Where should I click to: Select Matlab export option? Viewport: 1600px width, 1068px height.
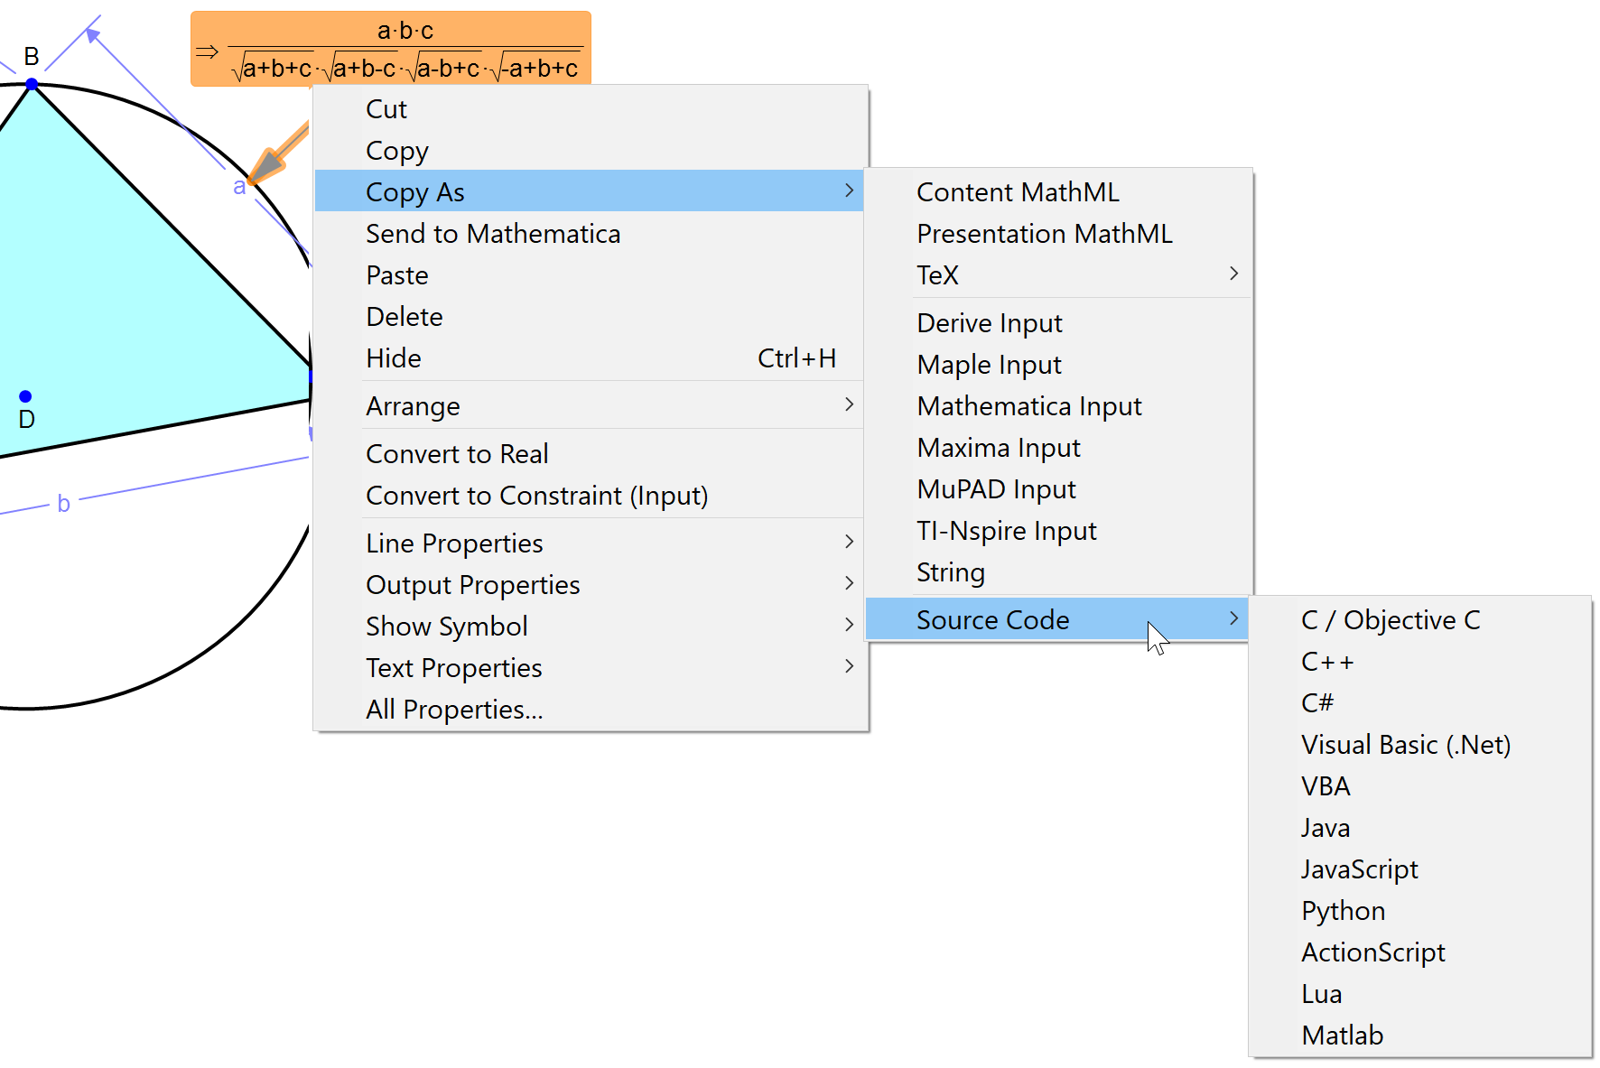(1342, 1035)
